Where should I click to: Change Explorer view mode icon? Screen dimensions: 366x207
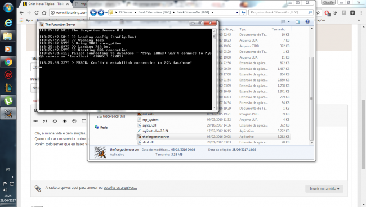[283, 21]
